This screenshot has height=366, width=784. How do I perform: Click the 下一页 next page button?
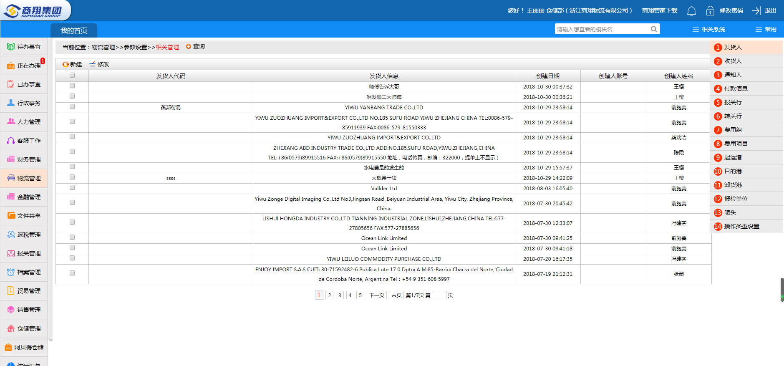tap(377, 295)
